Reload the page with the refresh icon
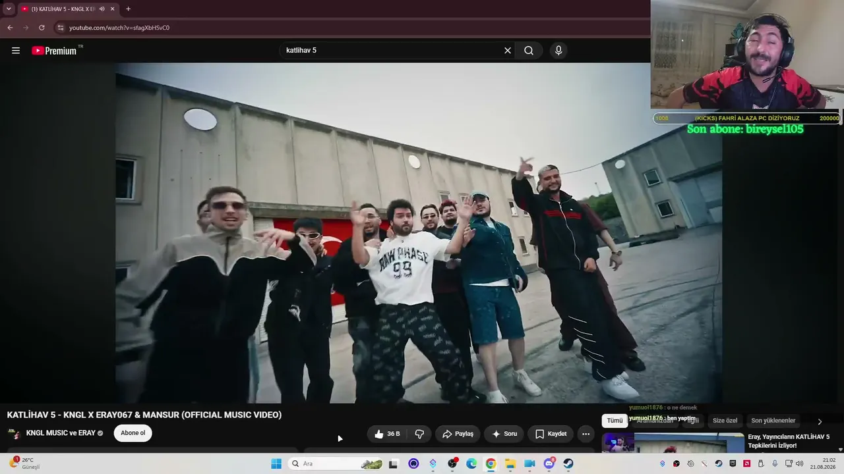Viewport: 844px width, 474px height. pyautogui.click(x=42, y=28)
